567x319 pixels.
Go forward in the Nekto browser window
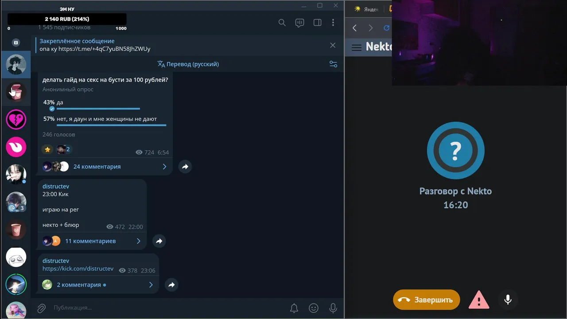click(371, 28)
